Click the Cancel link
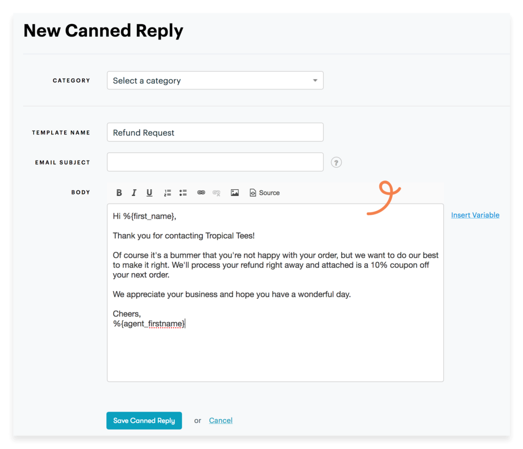Viewport: 523px width, 449px height. click(x=221, y=421)
